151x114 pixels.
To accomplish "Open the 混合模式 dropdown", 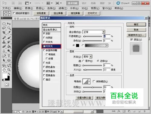I will 94,32.
